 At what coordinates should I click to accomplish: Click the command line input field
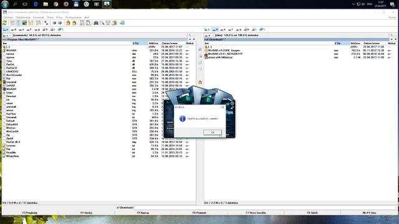(266, 207)
